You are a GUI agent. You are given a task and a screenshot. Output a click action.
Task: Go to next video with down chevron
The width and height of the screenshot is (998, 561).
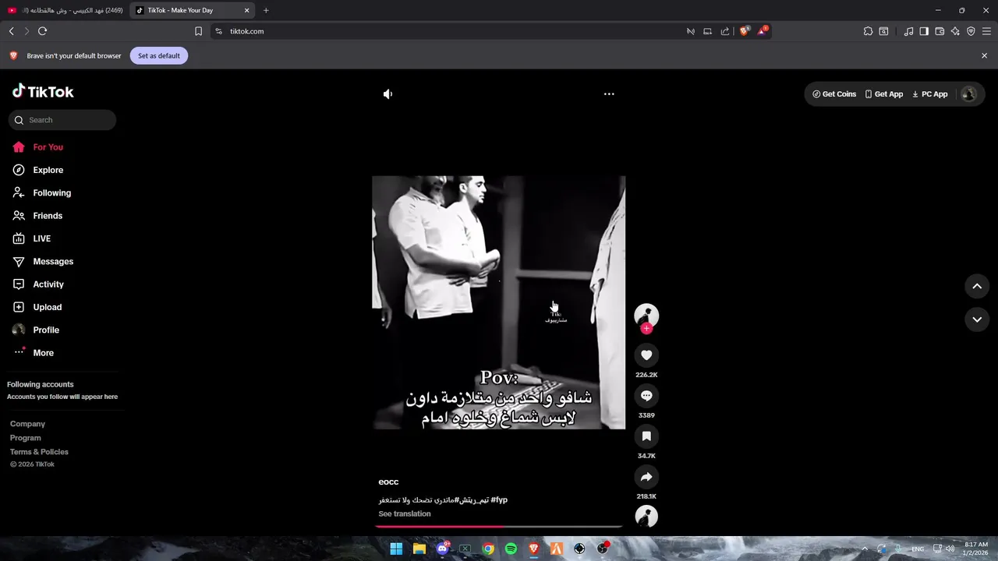tap(977, 319)
